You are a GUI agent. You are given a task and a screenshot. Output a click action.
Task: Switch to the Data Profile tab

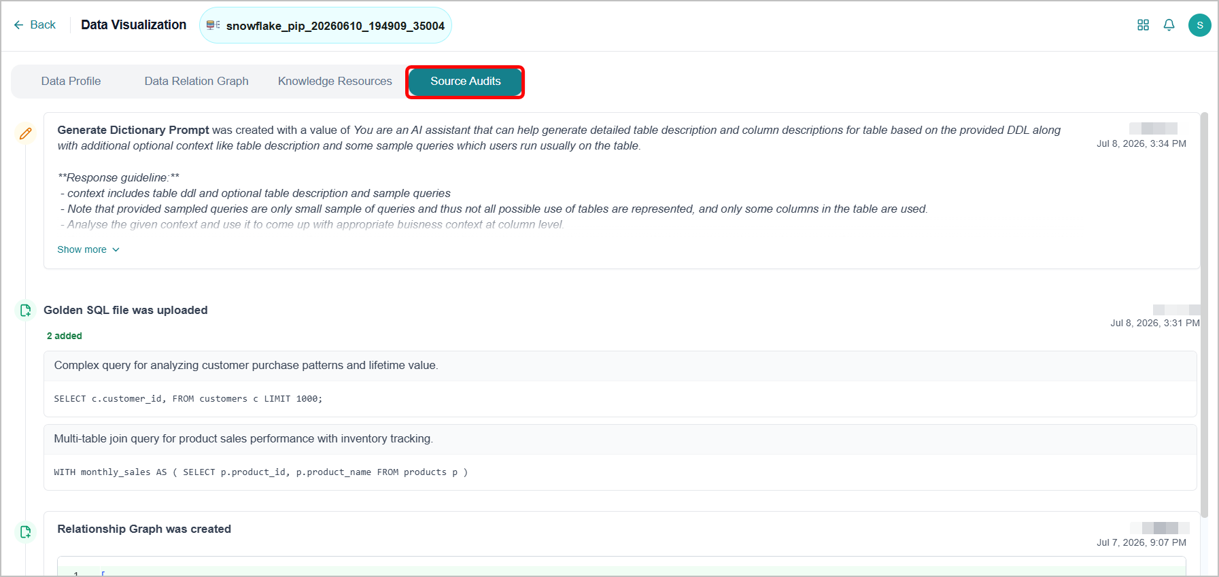pos(71,82)
